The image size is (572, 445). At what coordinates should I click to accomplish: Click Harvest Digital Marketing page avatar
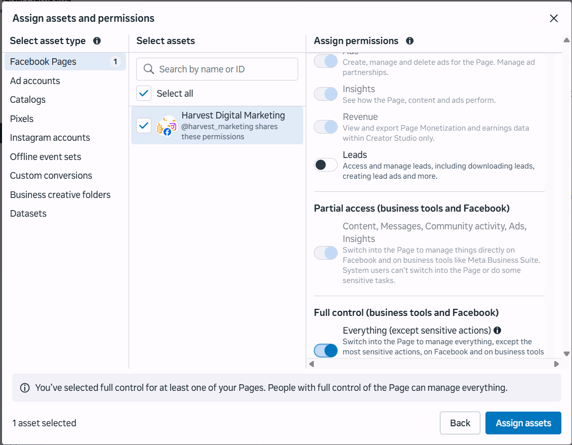(167, 126)
